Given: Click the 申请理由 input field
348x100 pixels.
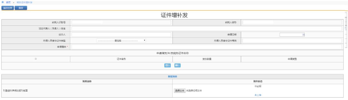Looking at the screenshot, I should (x=207, y=47).
